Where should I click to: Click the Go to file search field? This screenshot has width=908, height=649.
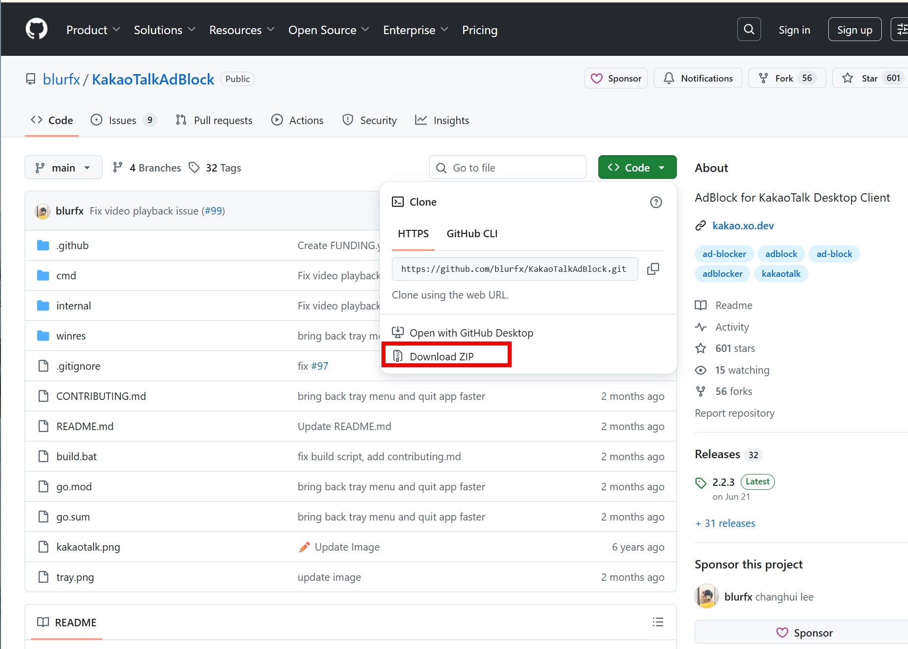click(x=507, y=168)
